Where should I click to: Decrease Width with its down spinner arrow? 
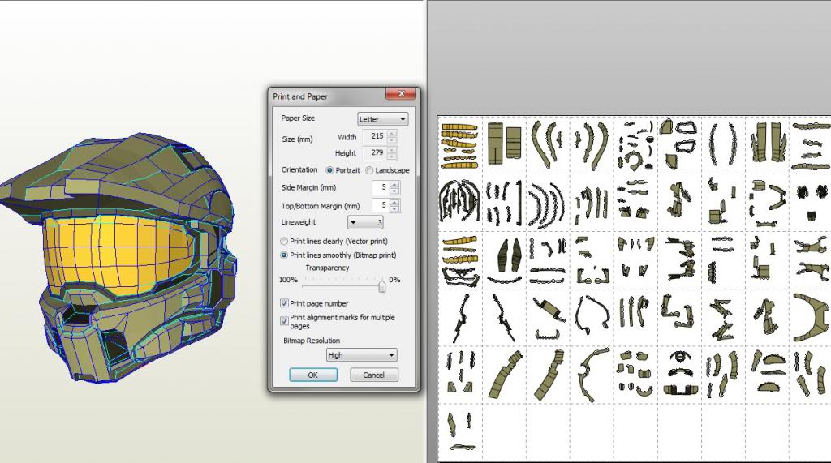(x=392, y=139)
